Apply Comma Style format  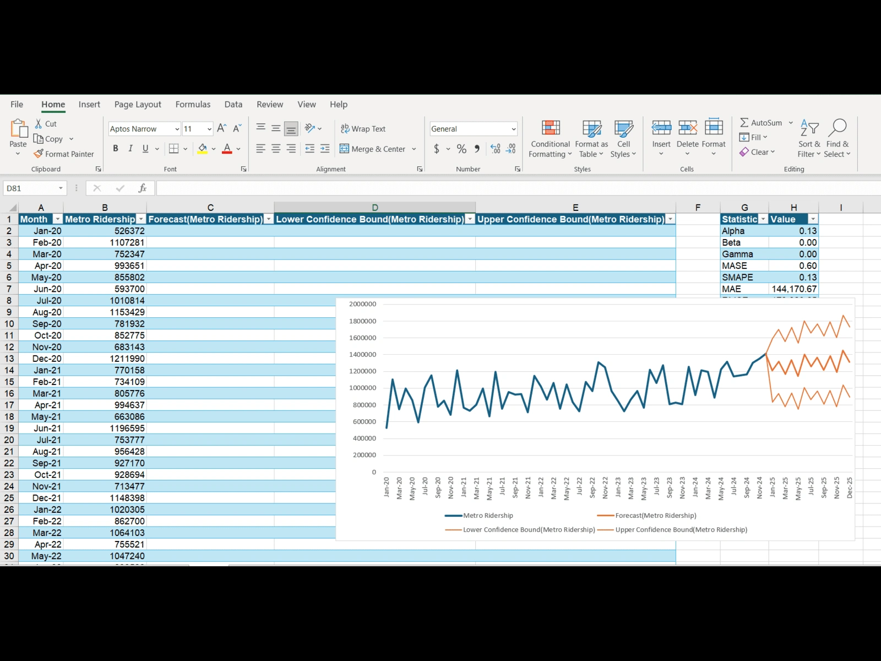(x=477, y=149)
